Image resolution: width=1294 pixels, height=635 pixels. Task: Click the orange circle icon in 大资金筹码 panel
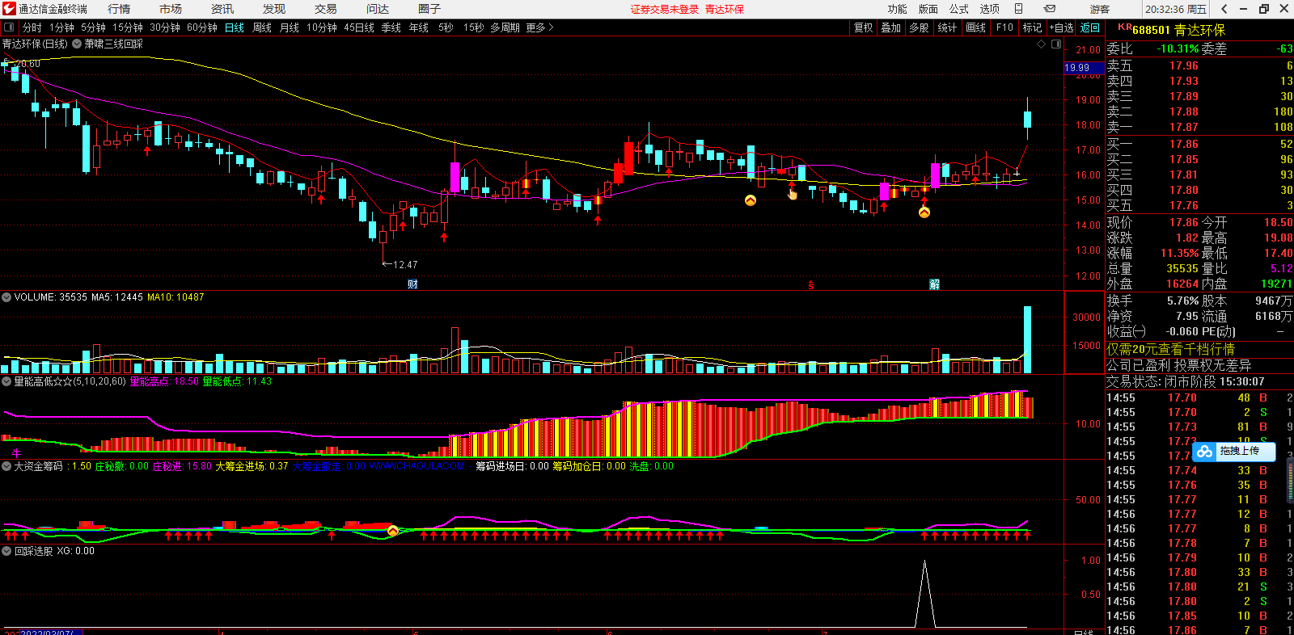coord(393,531)
